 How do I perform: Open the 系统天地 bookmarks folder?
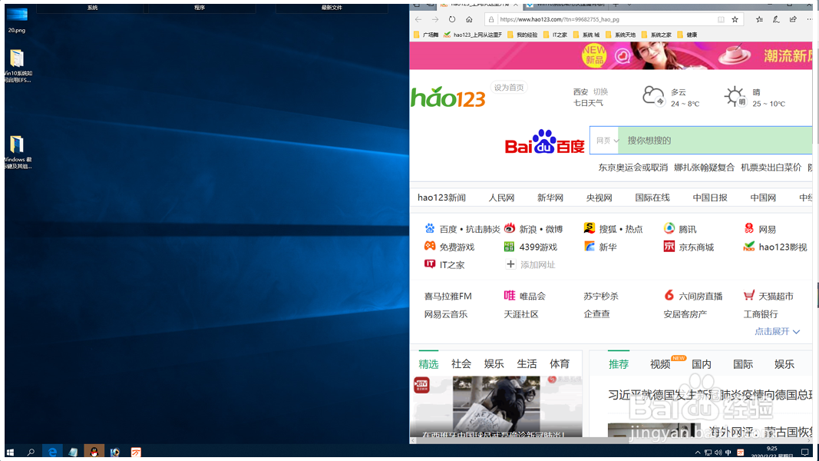(620, 35)
